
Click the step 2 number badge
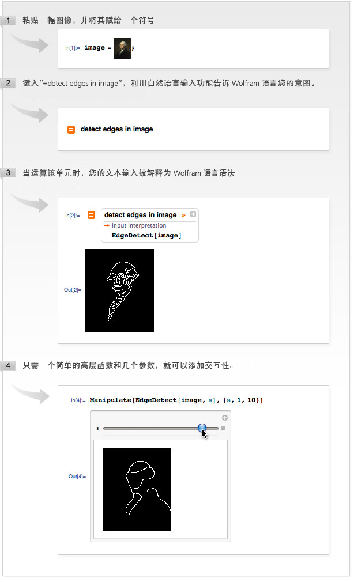click(x=8, y=83)
